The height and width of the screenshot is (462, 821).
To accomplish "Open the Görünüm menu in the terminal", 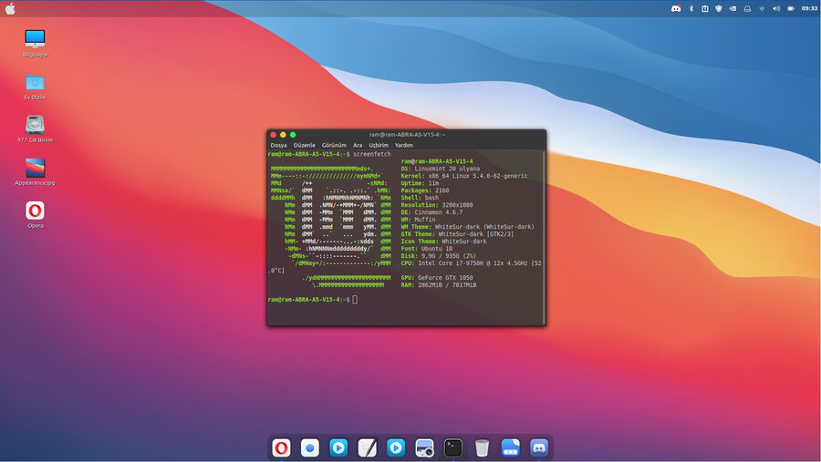I will pyautogui.click(x=334, y=145).
